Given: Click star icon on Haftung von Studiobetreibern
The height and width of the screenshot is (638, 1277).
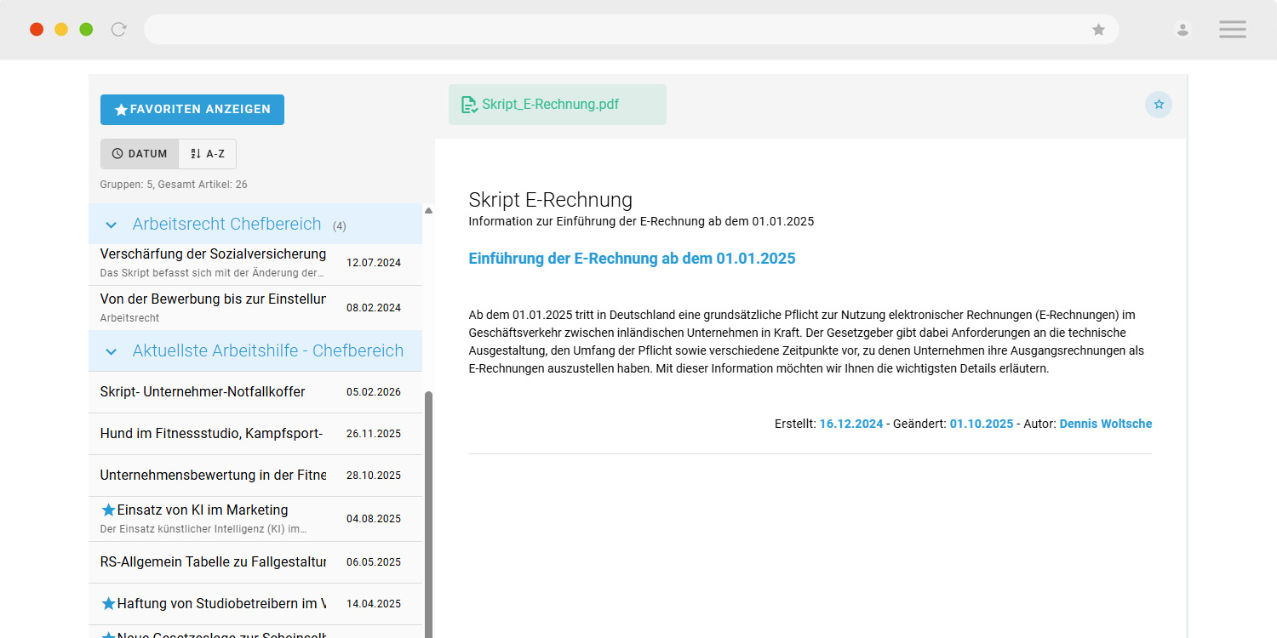Looking at the screenshot, I should tap(108, 604).
